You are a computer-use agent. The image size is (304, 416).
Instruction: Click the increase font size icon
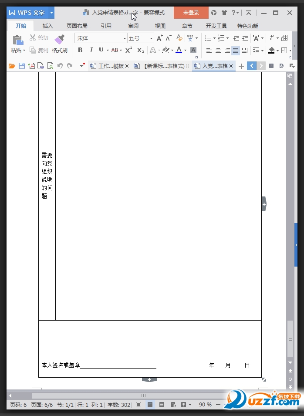(159, 38)
